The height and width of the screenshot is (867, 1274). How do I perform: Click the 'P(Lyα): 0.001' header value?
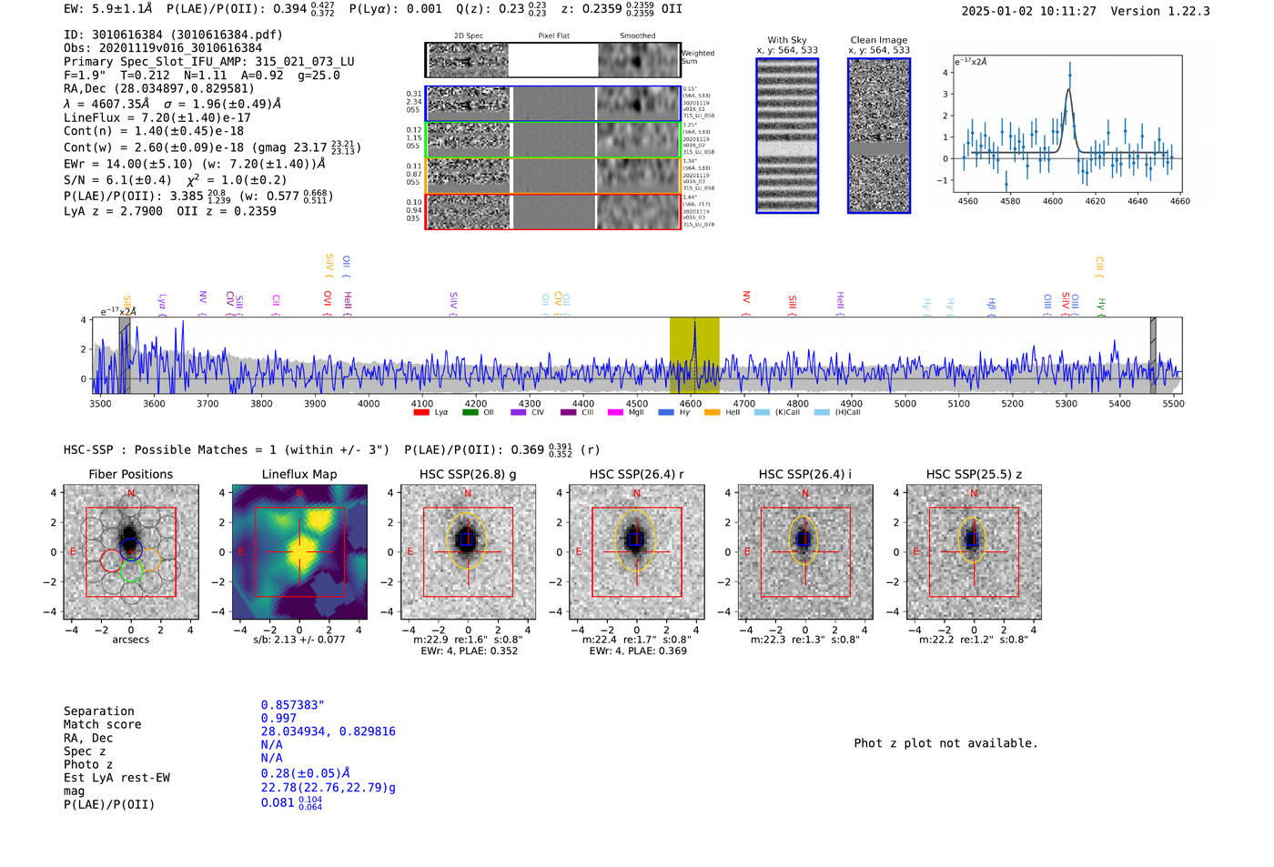[x=396, y=9]
